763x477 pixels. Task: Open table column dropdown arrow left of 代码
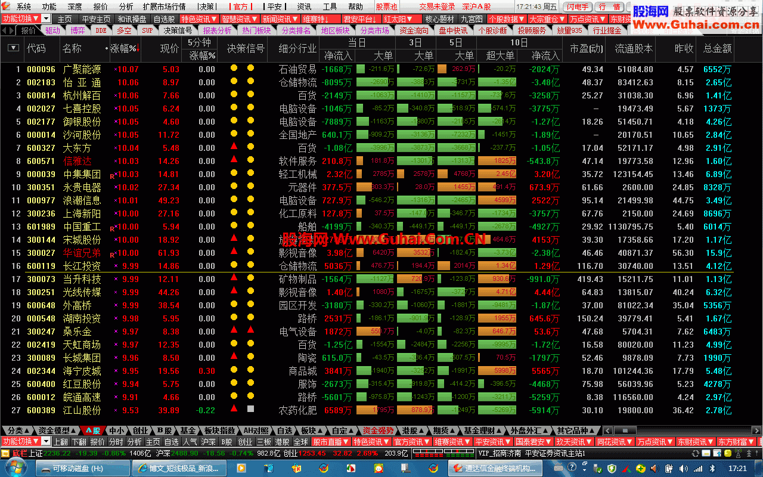click(x=13, y=48)
